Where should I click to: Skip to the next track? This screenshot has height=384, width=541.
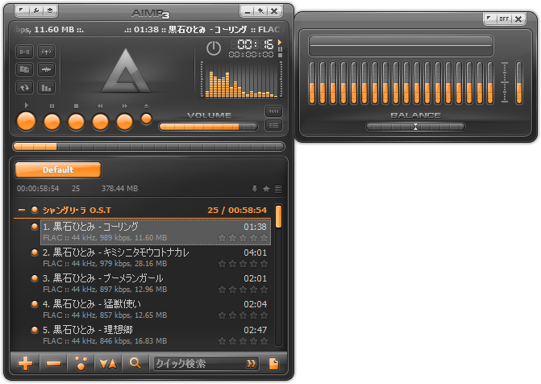tap(124, 122)
